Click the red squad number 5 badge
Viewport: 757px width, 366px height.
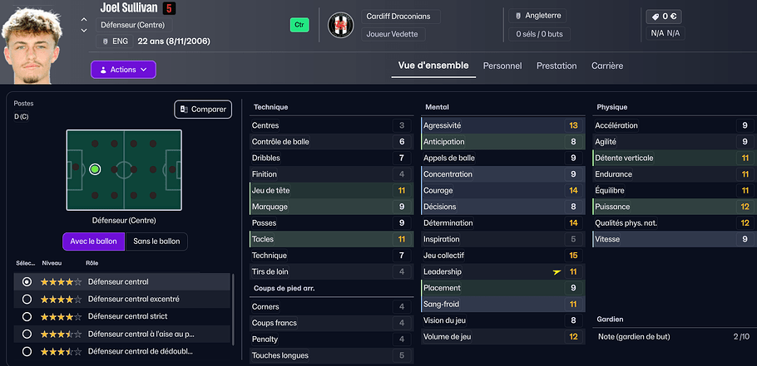(168, 9)
